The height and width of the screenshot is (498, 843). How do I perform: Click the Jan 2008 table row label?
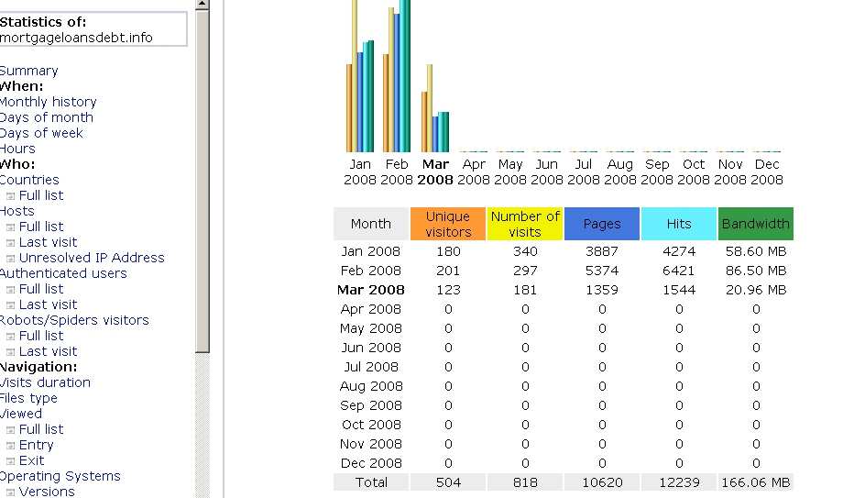coord(370,251)
